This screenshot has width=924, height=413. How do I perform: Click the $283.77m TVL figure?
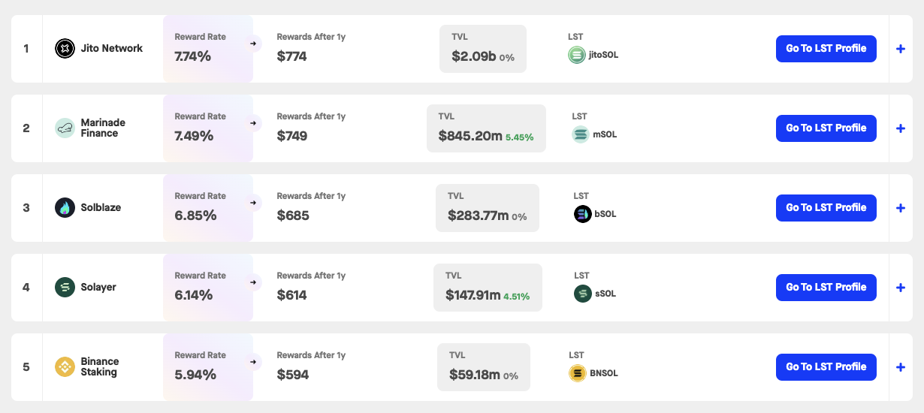coord(478,216)
